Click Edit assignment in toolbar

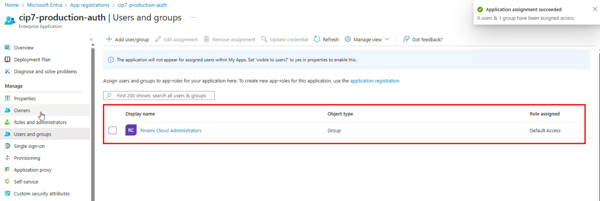[176, 39]
